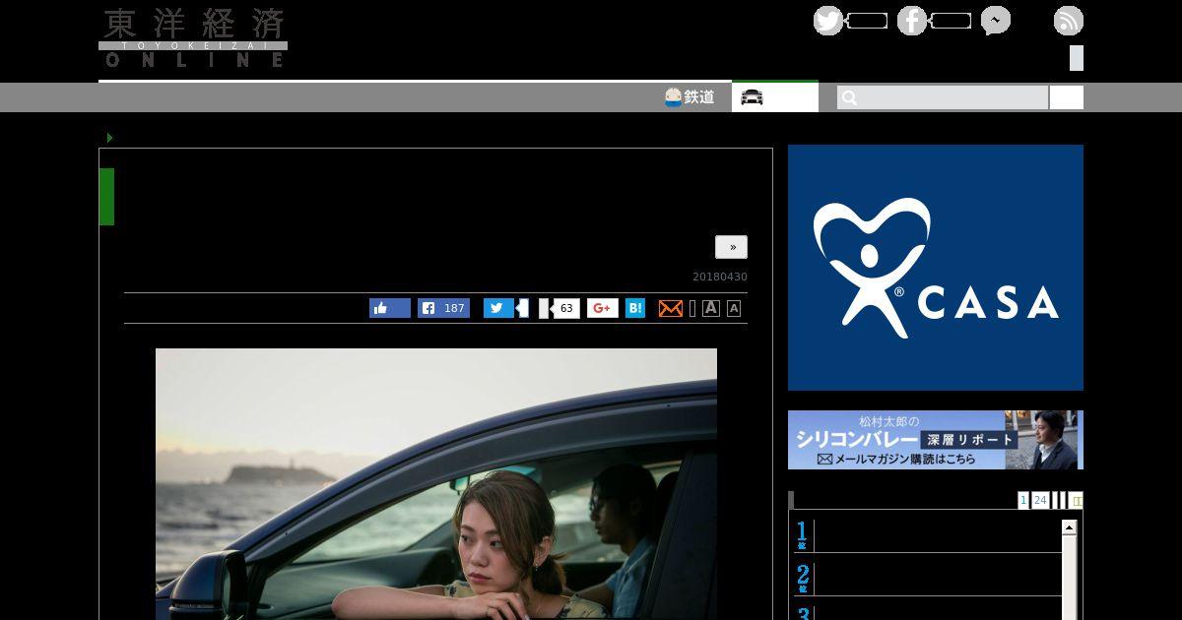
Task: Open the Messenger icon in the header
Action: pyautogui.click(x=996, y=21)
